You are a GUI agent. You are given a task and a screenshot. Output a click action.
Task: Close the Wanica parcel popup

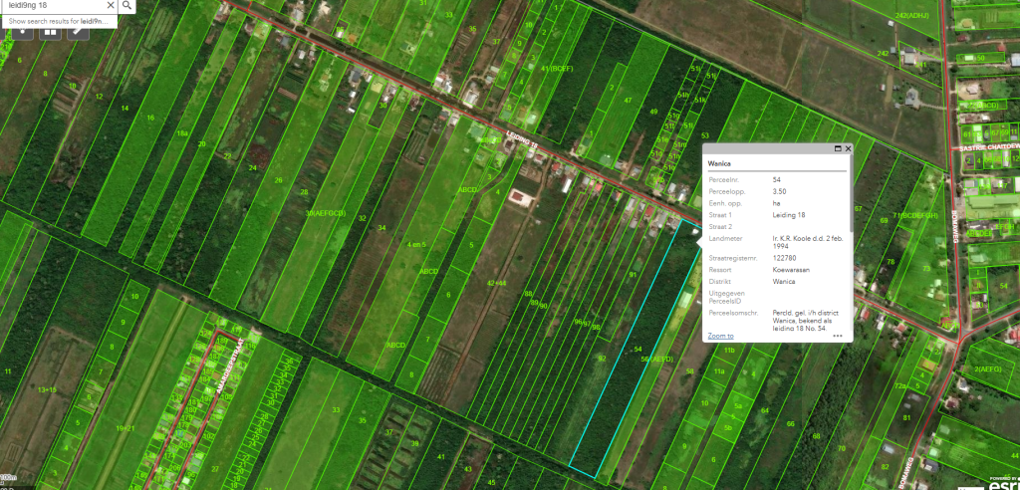tap(849, 148)
